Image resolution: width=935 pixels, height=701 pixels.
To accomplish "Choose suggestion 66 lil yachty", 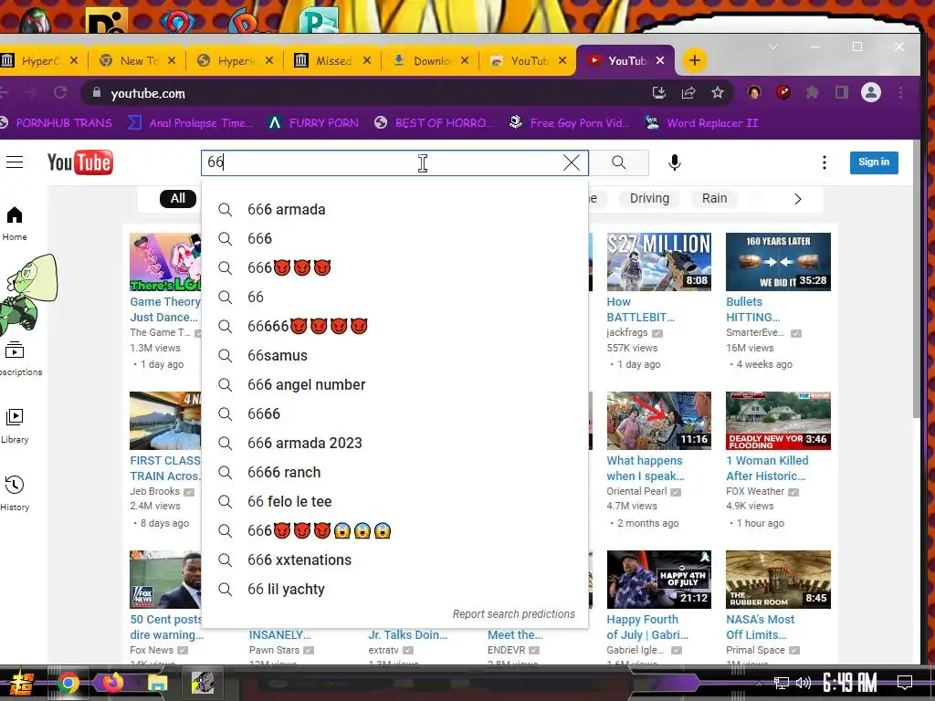I will tap(394, 589).
